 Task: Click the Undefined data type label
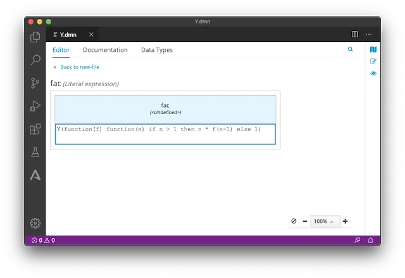click(x=165, y=112)
